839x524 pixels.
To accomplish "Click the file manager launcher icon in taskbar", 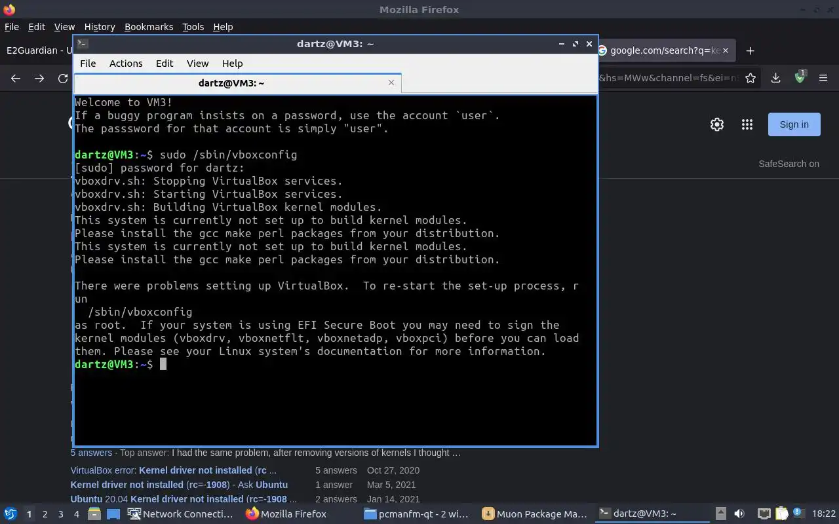I will tap(94, 514).
